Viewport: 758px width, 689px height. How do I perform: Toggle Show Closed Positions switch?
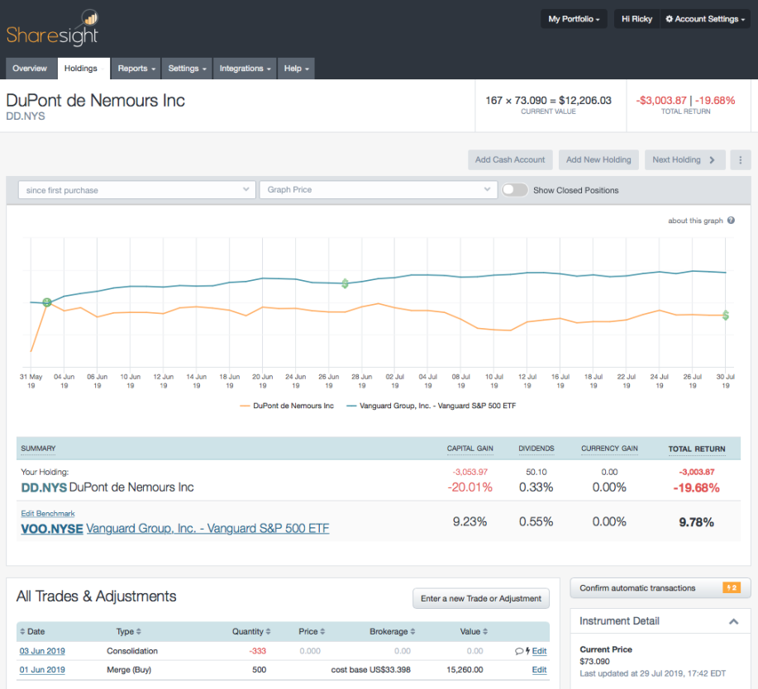pyautogui.click(x=514, y=190)
